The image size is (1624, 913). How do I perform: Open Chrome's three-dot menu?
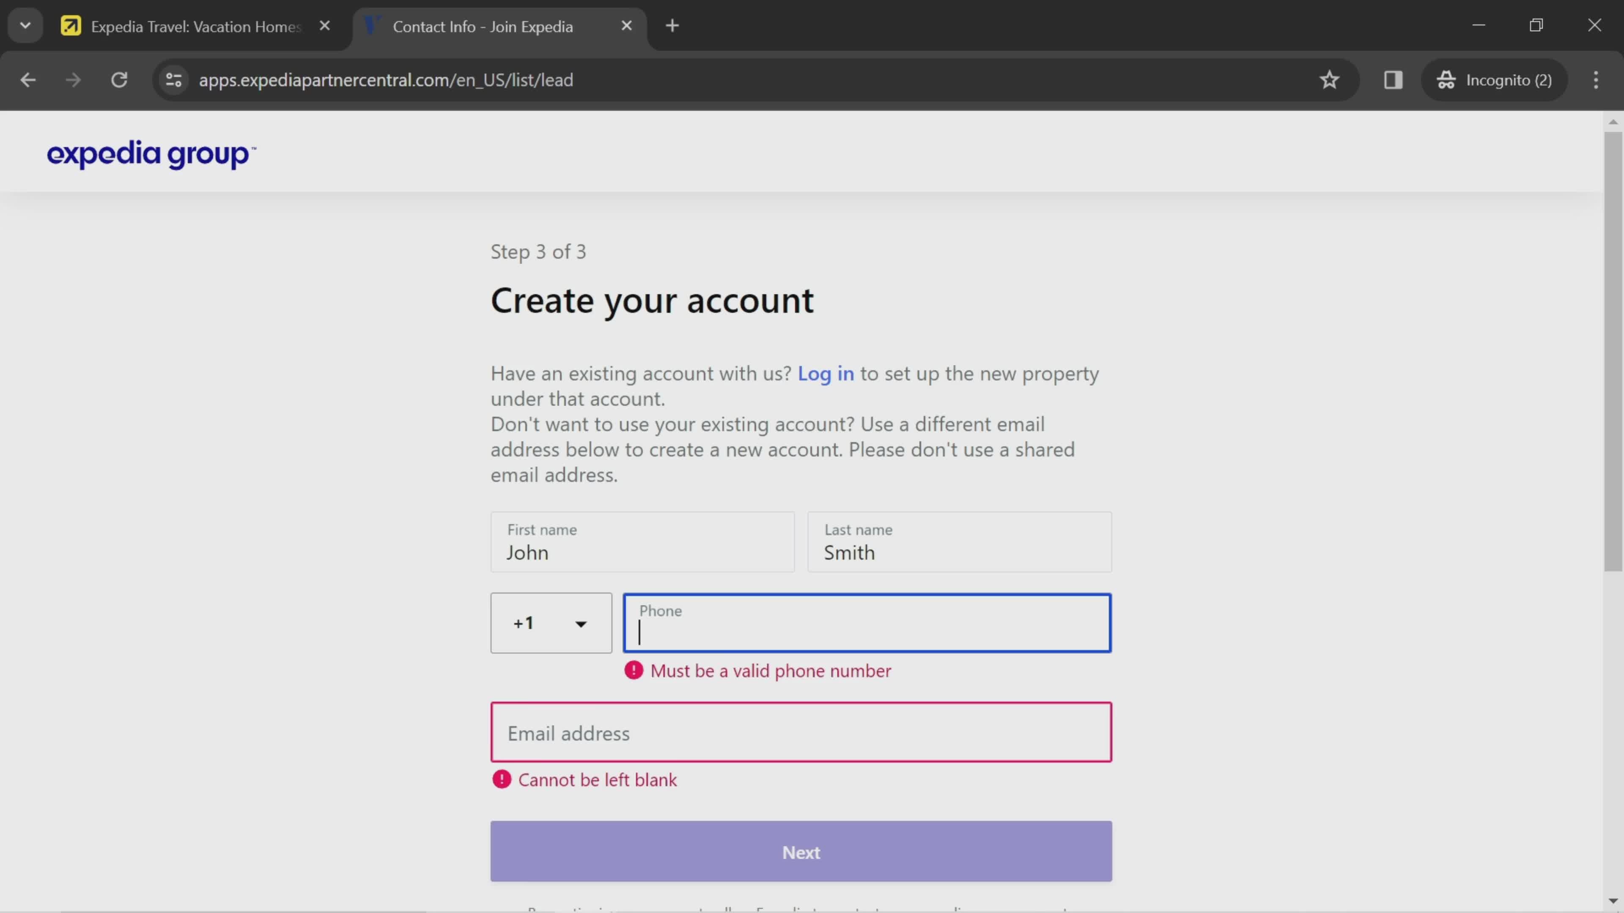[x=1596, y=80]
